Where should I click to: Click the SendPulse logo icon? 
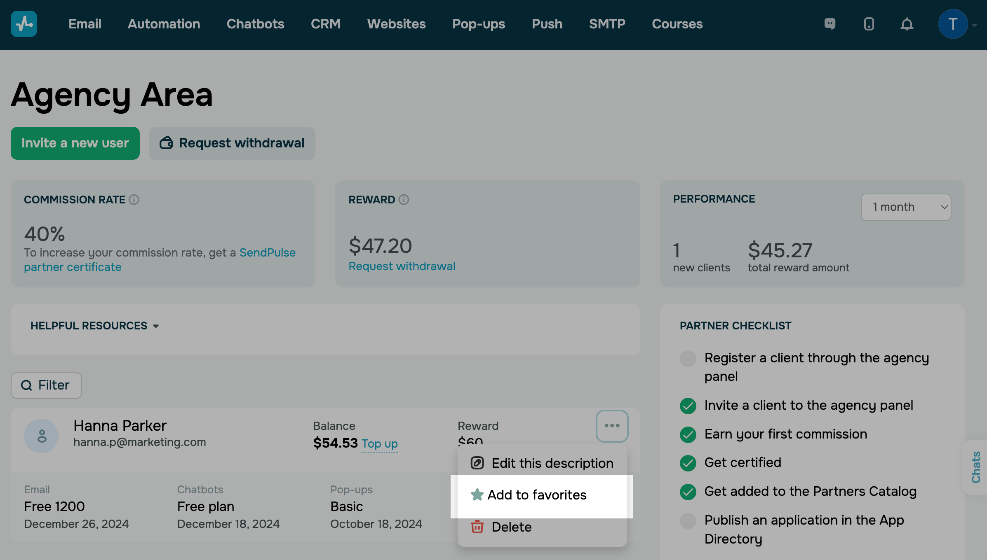coord(24,24)
